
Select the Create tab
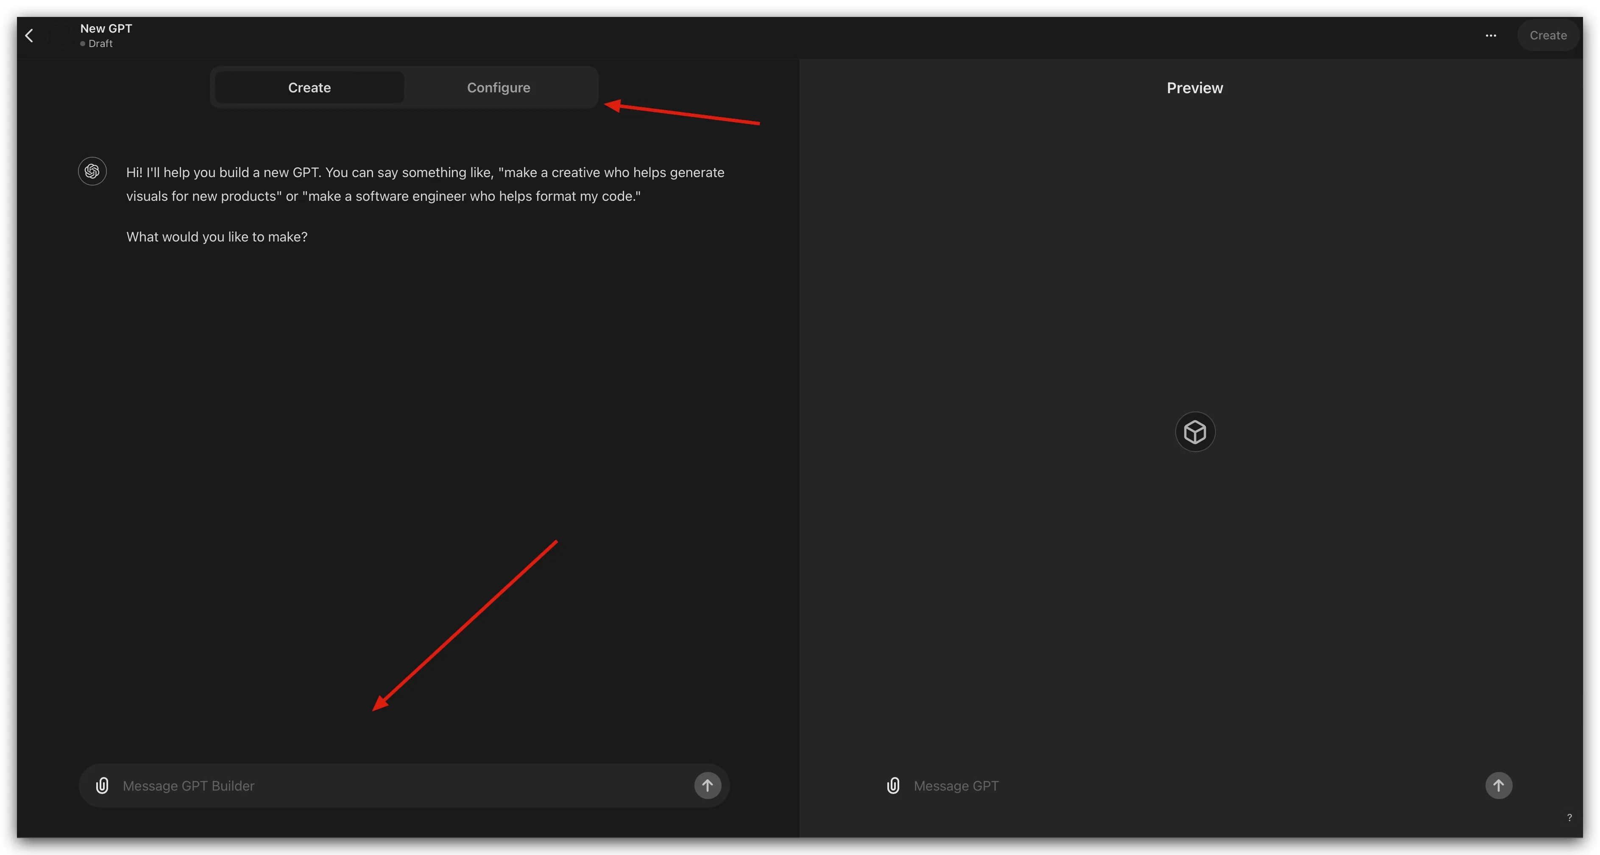(x=309, y=88)
